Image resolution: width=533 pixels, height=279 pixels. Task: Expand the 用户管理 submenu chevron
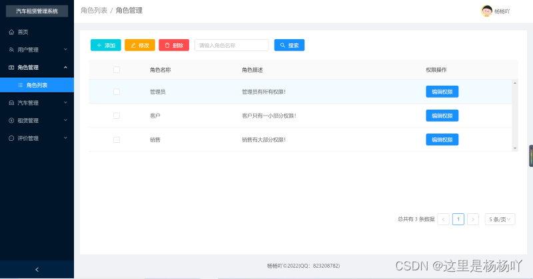[x=65, y=50]
